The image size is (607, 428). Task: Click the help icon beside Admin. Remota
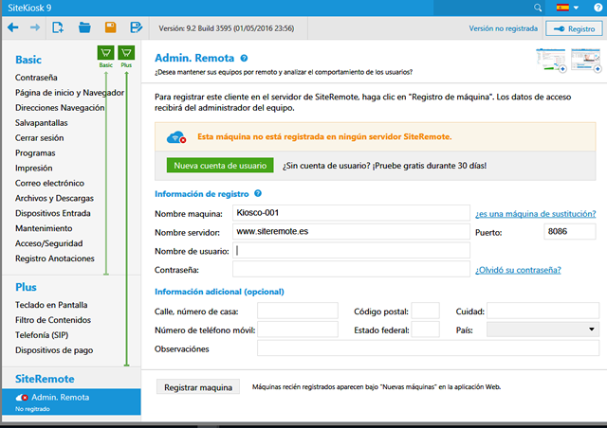[x=244, y=58]
